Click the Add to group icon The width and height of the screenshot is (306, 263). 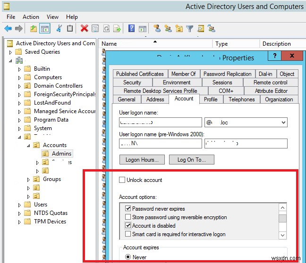point(212,28)
